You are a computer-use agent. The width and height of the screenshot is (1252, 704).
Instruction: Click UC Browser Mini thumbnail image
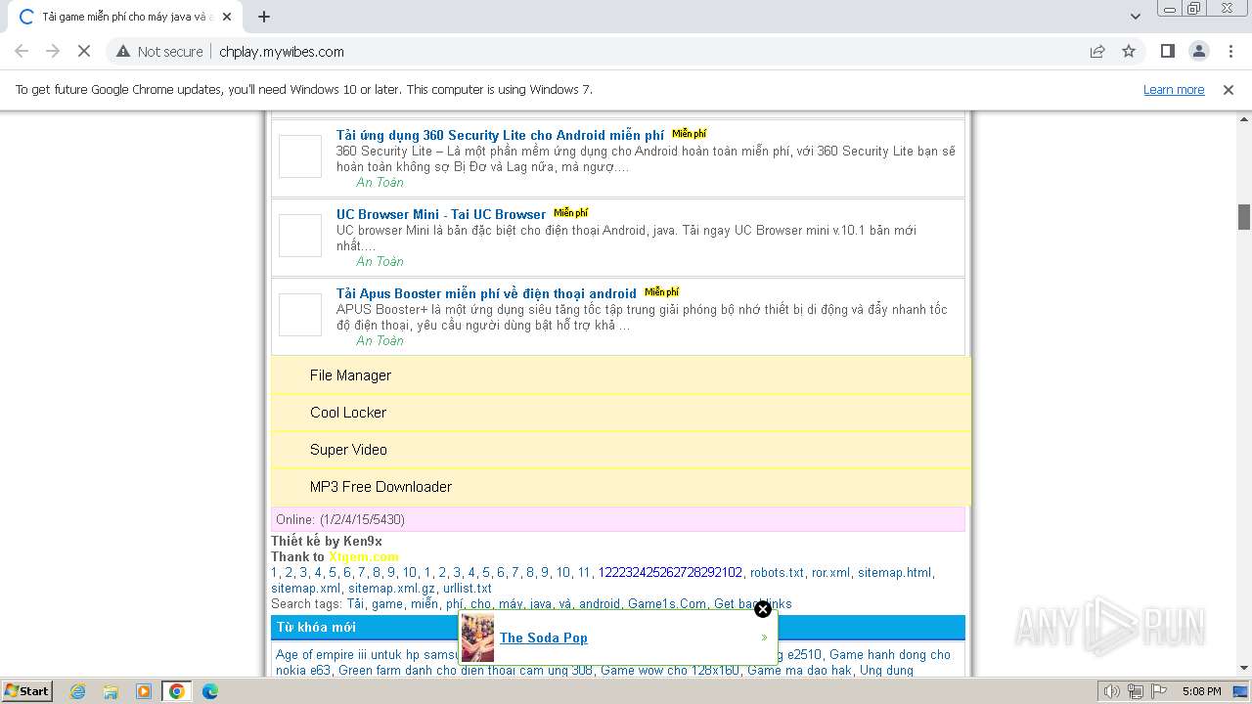coord(300,236)
